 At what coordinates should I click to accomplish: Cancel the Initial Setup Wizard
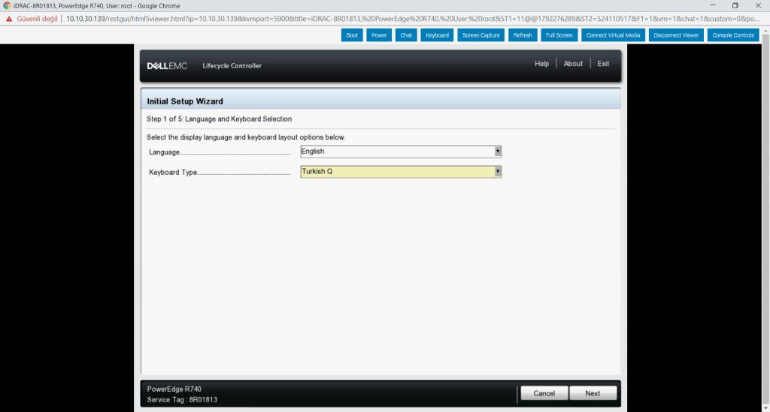pyautogui.click(x=544, y=393)
